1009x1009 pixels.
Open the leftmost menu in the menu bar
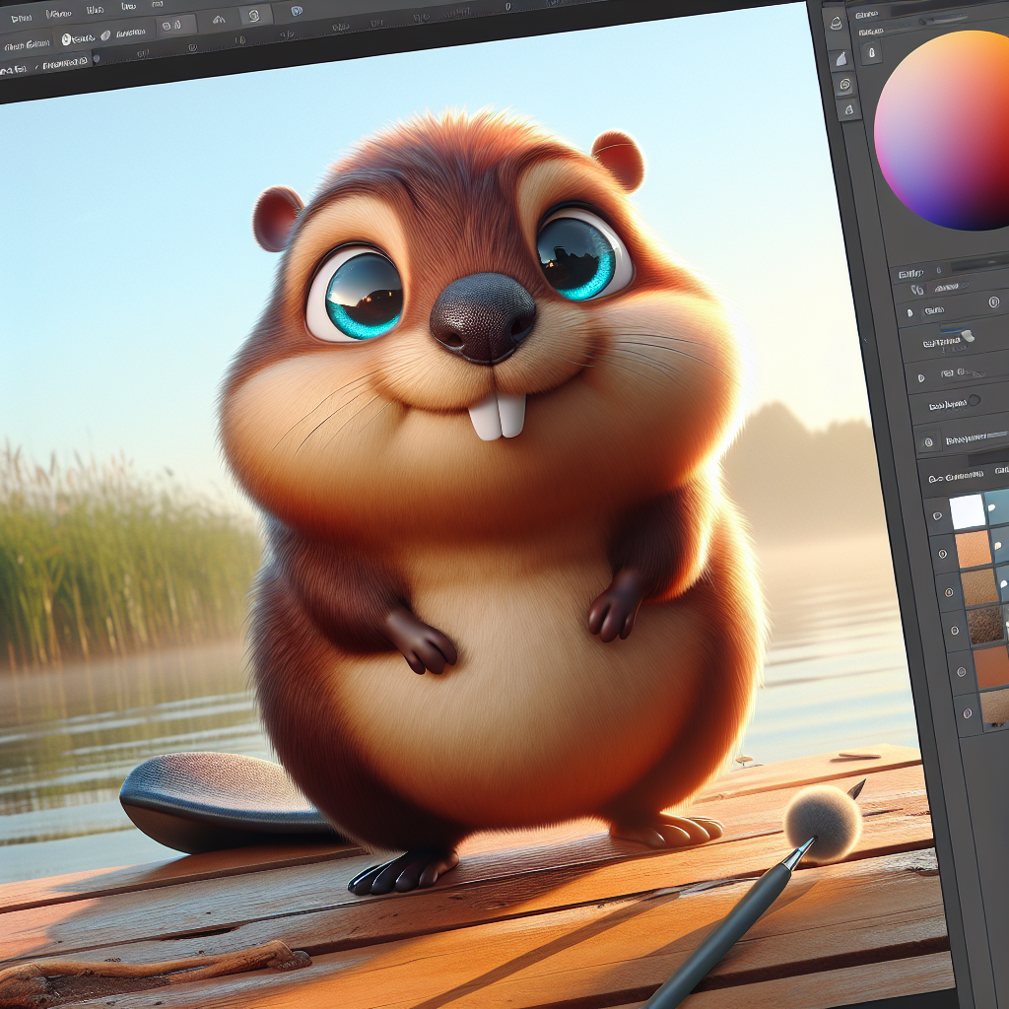(x=22, y=18)
